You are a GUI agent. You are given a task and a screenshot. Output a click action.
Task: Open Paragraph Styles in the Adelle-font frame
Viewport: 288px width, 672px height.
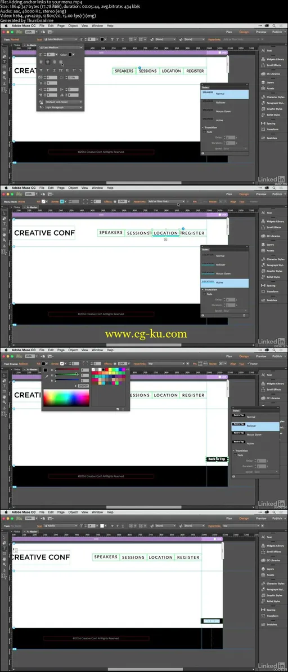(x=273, y=589)
